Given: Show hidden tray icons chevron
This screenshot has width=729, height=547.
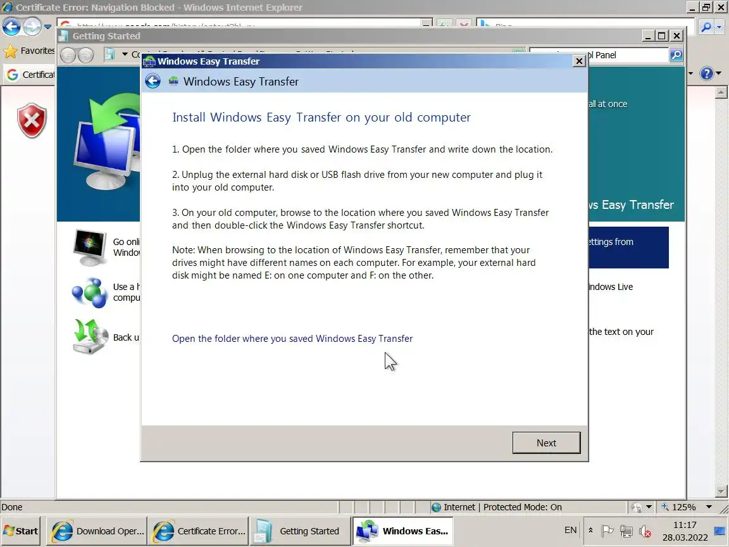Looking at the screenshot, I should click(590, 531).
